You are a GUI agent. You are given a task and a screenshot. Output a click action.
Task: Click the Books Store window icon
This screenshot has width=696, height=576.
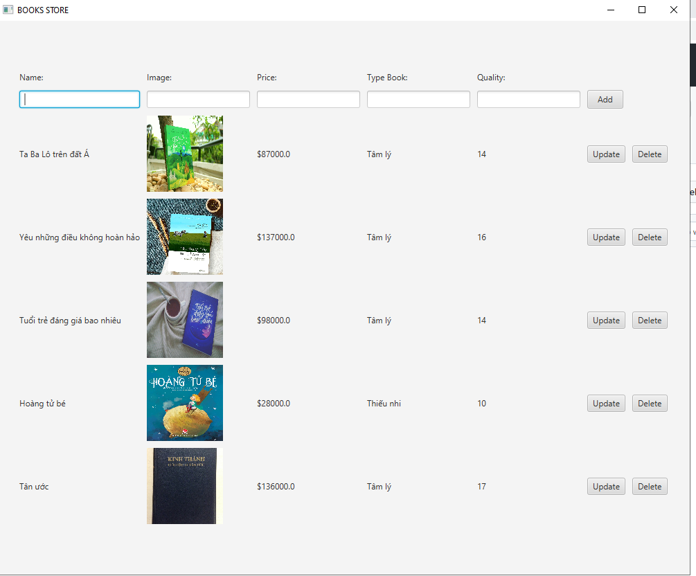pos(8,10)
